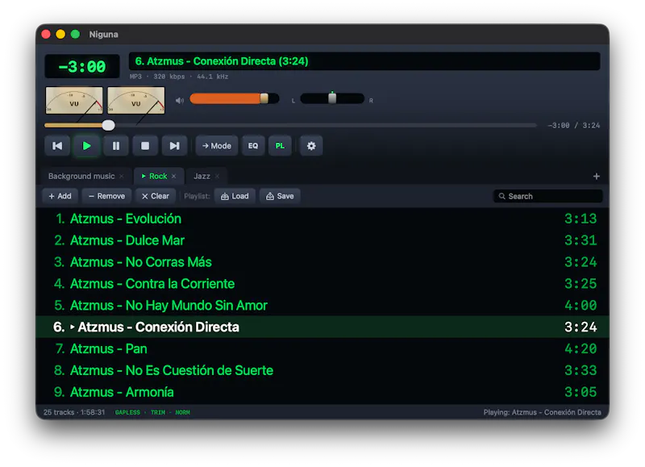Screen dimensions: 645x467
Task: Open the Jazz playlist tab
Action: coord(202,176)
